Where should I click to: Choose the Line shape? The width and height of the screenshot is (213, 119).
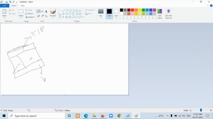click(60, 11)
